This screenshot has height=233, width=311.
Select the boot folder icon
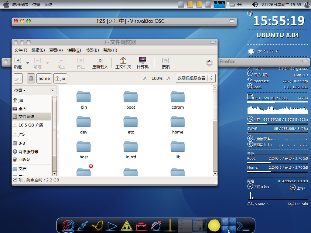[x=131, y=97]
